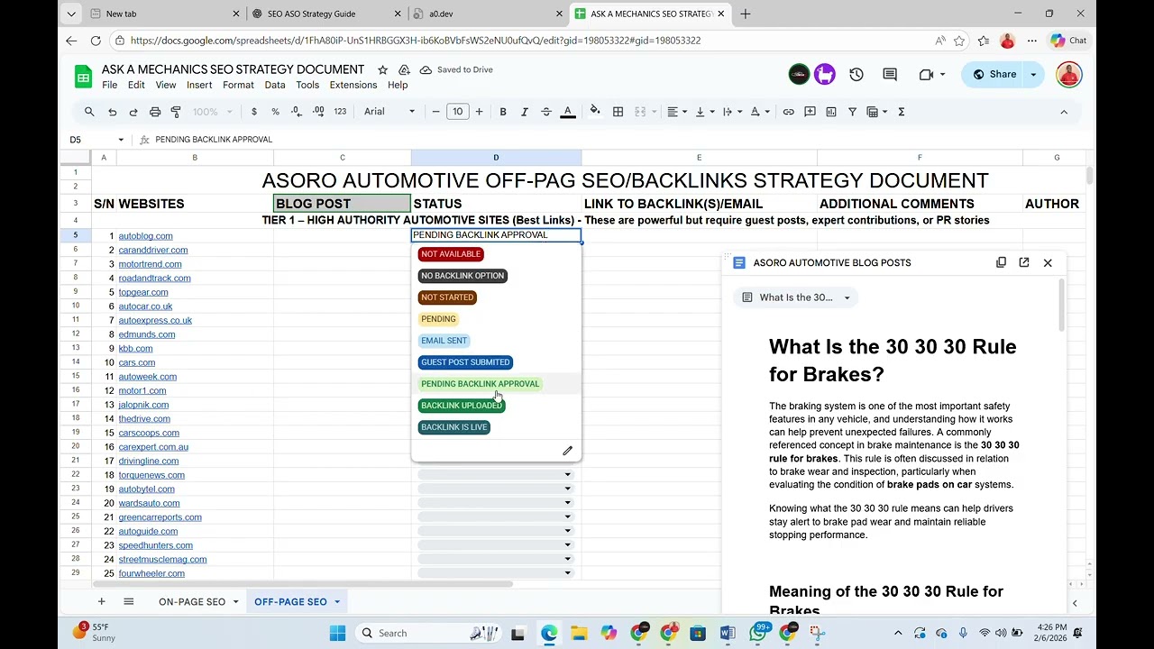The height and width of the screenshot is (649, 1154).
Task: Decrease font size with minus button
Action: pos(436,112)
